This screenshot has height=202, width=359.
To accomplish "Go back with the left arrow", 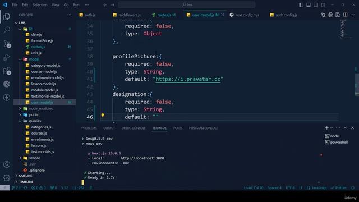I will (x=105, y=5).
